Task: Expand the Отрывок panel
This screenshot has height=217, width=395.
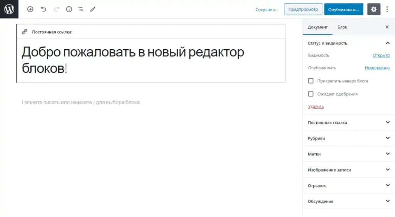Action: tap(349, 185)
